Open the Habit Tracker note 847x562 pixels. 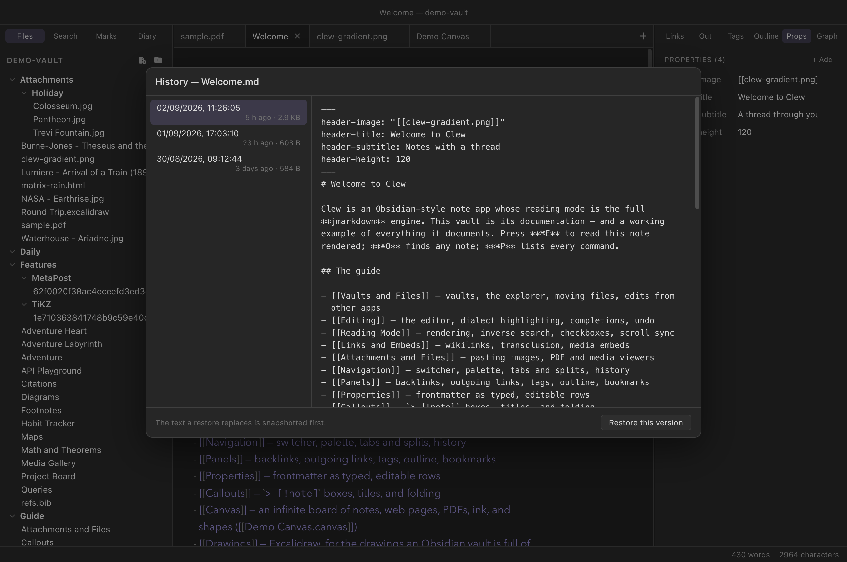(x=48, y=424)
